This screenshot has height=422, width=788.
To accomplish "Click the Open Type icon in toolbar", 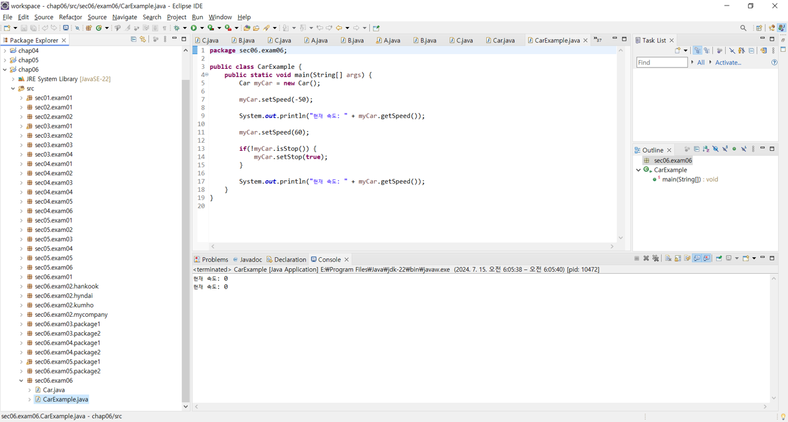I will pos(247,28).
